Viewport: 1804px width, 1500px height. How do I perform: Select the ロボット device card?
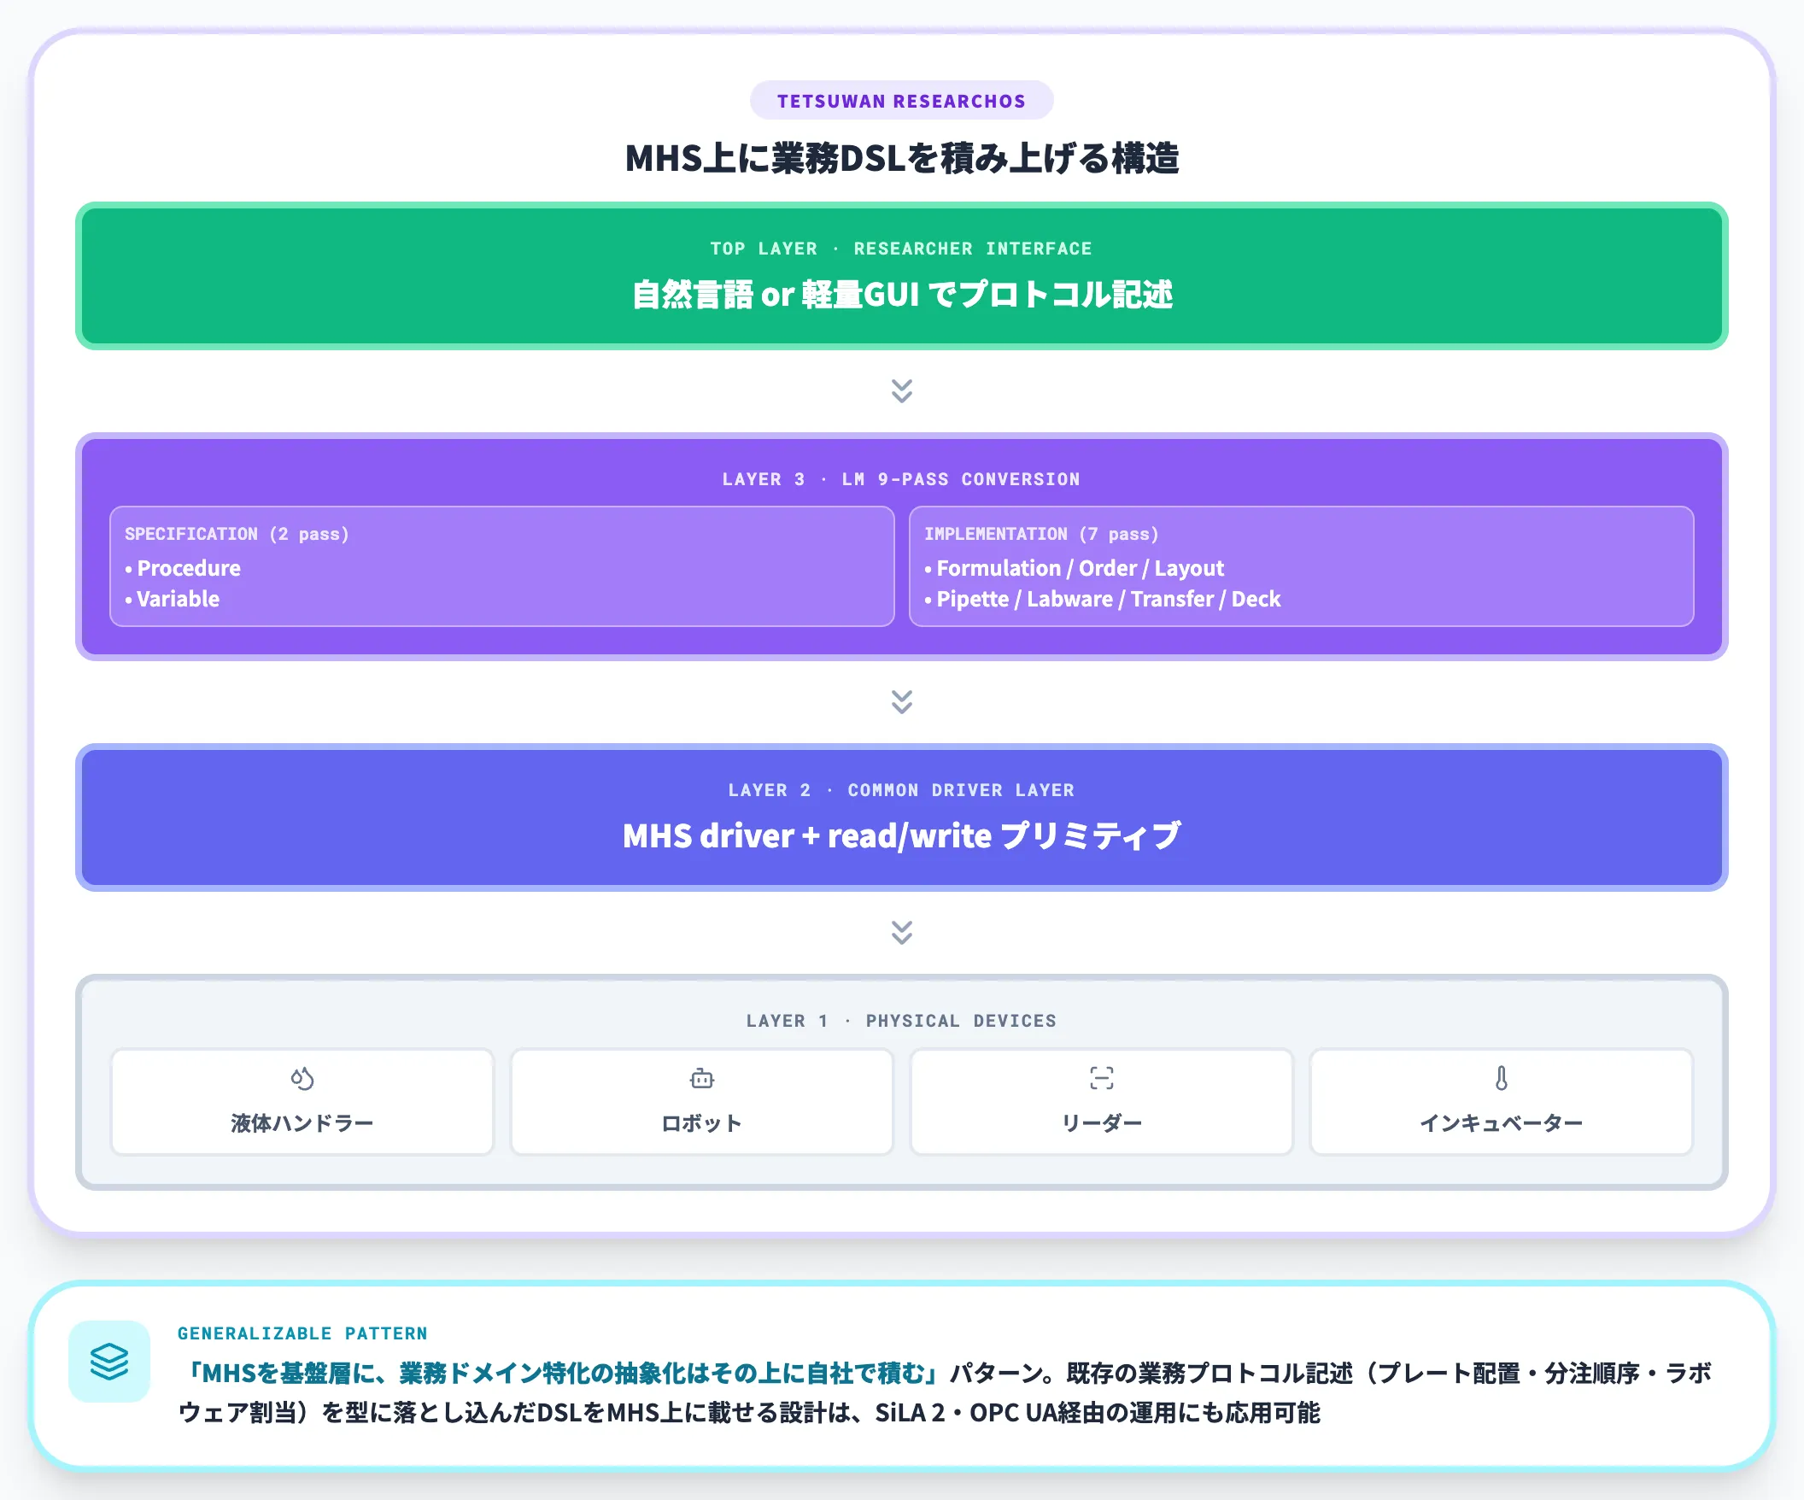[x=702, y=1101]
